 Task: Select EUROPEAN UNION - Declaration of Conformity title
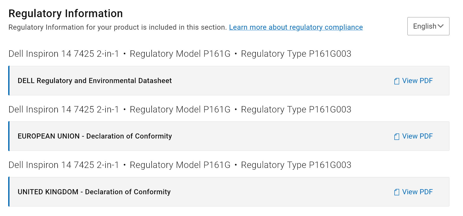(95, 136)
